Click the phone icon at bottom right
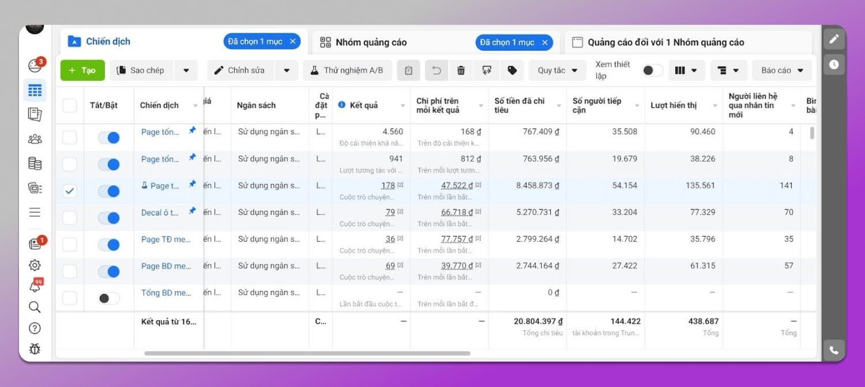The image size is (865, 387). click(834, 350)
